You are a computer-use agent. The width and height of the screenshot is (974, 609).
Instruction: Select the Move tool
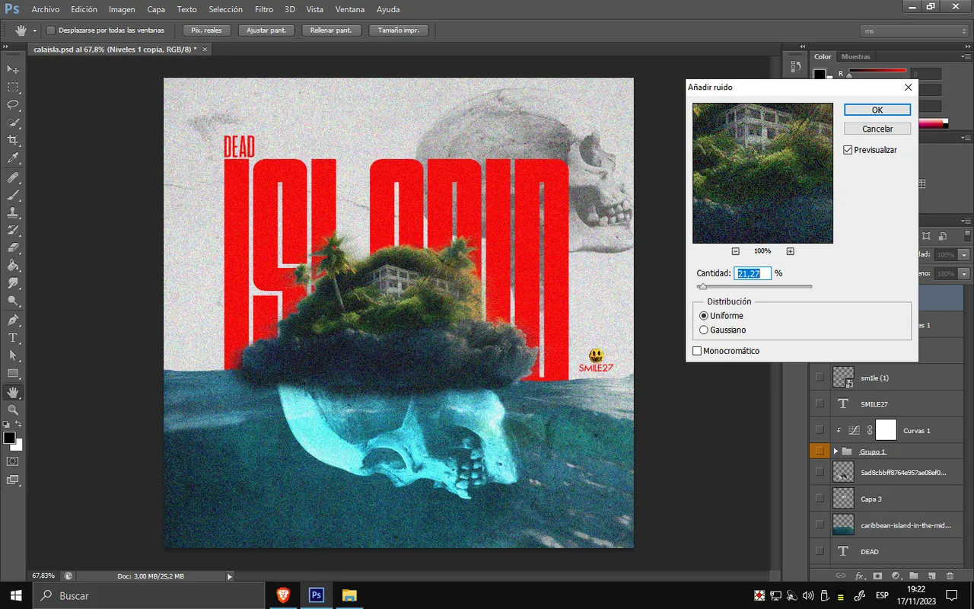pyautogui.click(x=13, y=69)
